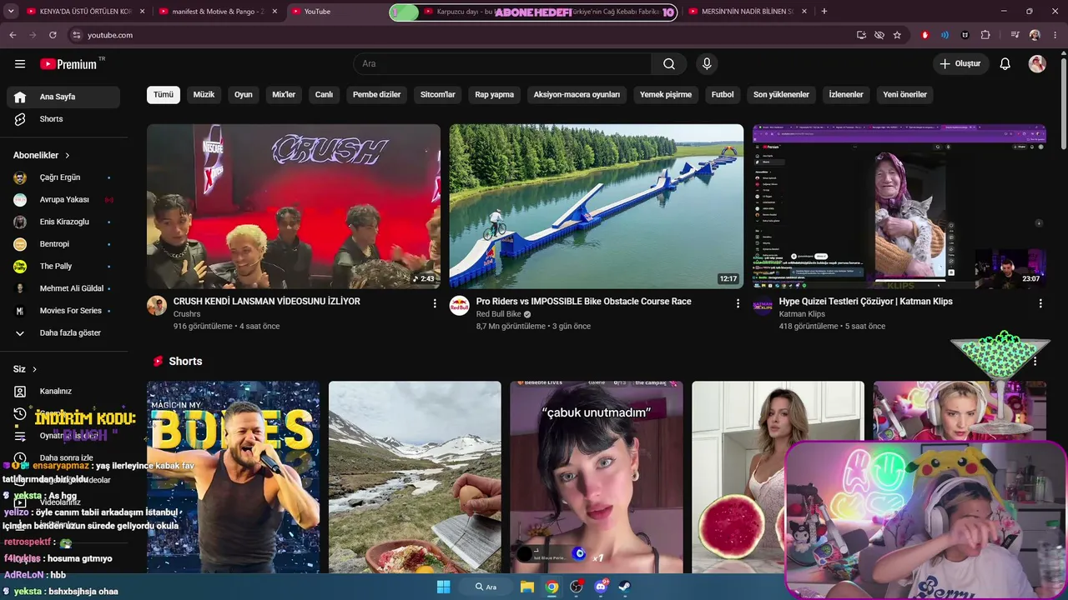Select the Pembe diziler filter chip
The width and height of the screenshot is (1068, 600).
tap(377, 95)
